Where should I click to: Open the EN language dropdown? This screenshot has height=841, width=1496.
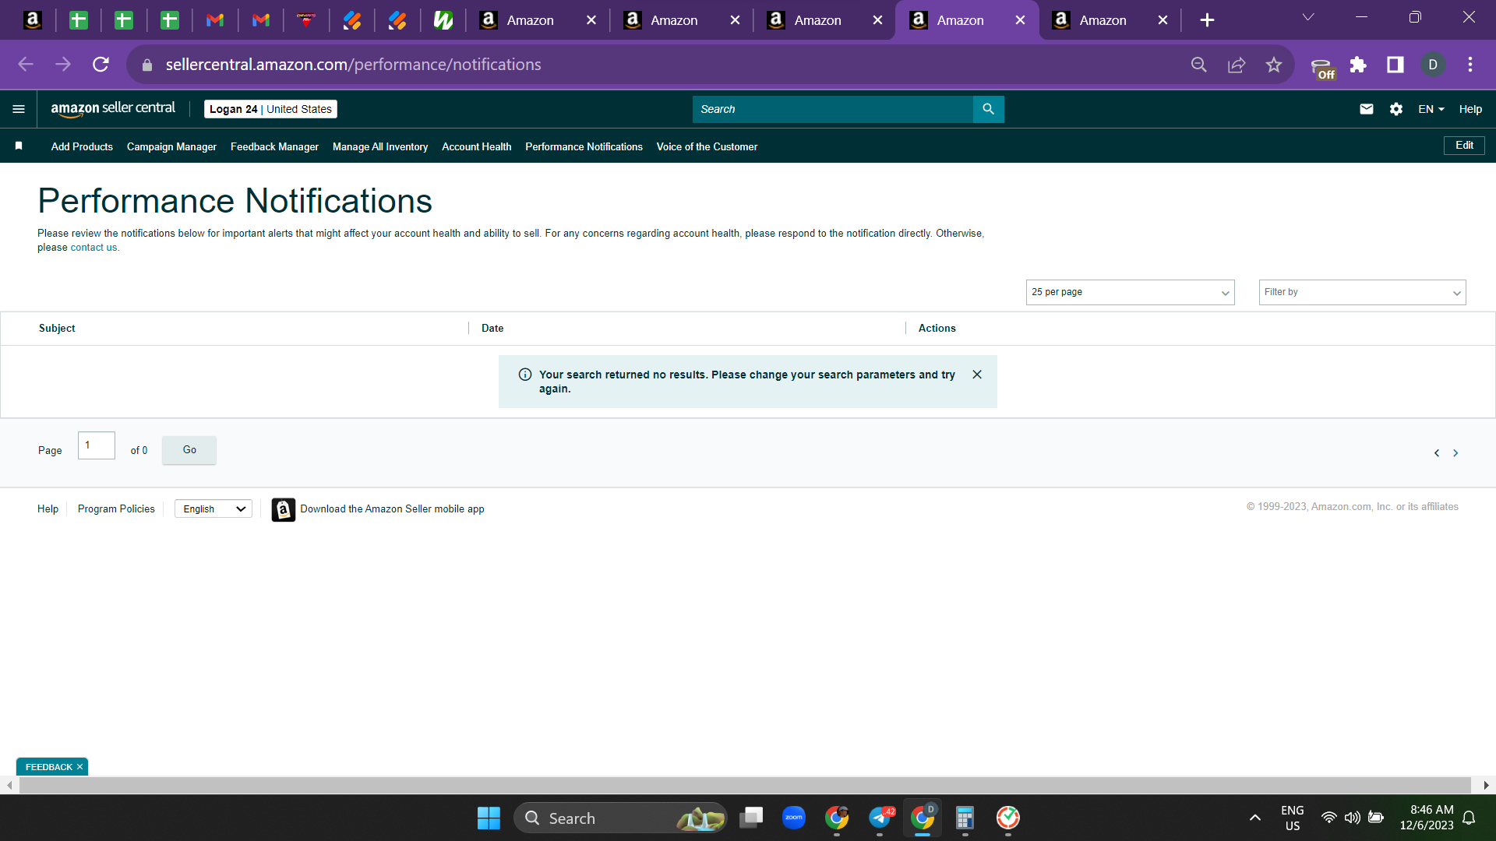[1431, 109]
